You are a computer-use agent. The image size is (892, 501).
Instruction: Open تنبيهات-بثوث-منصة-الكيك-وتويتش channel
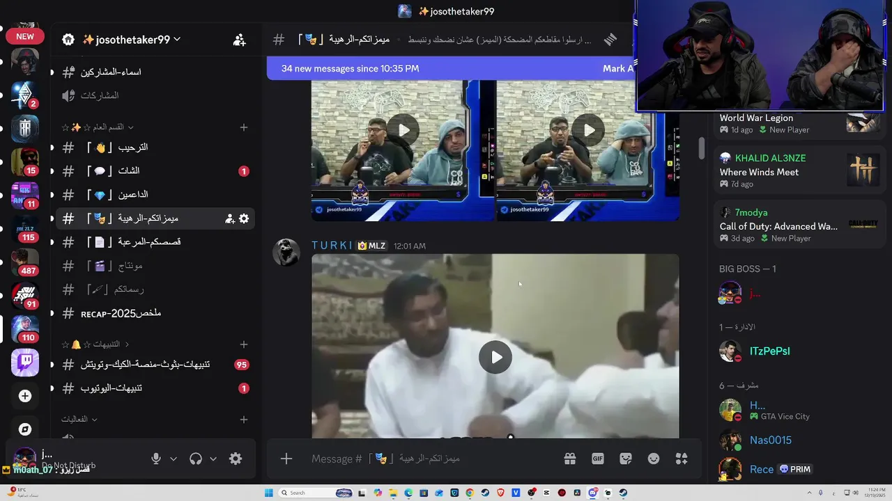point(155,365)
